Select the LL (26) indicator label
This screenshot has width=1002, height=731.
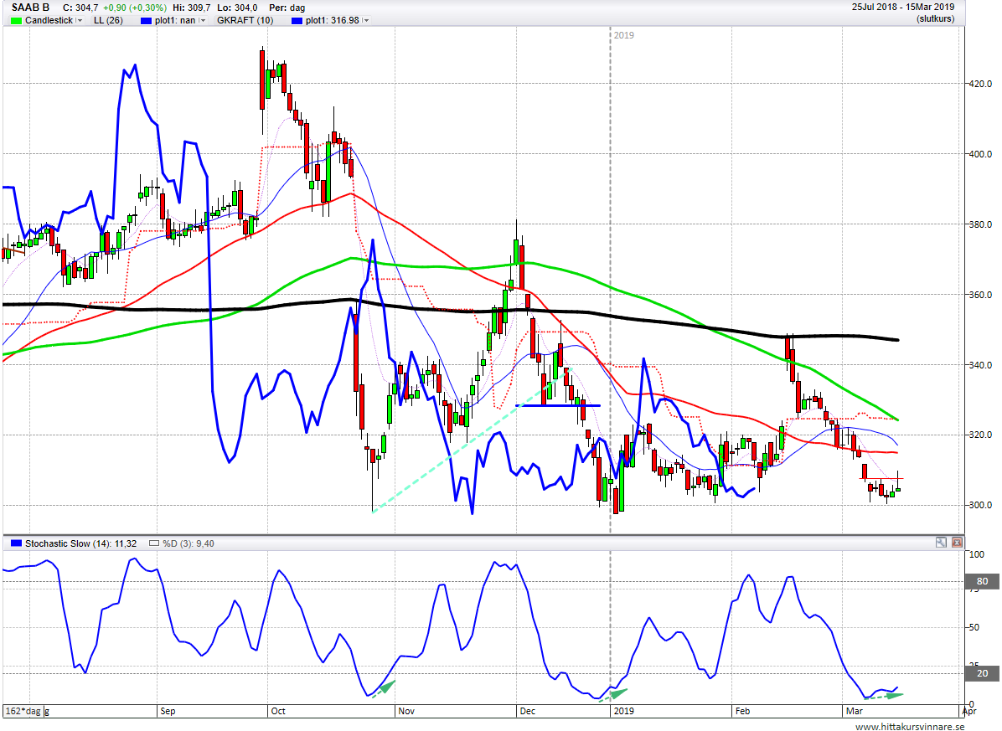108,20
